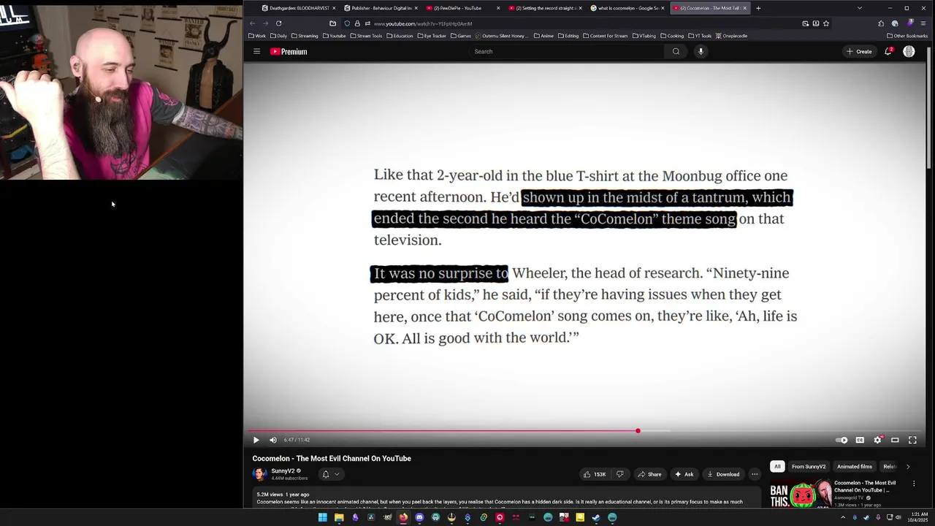Image resolution: width=935 pixels, height=526 pixels.
Task: Open YouTube notifications bell
Action: pos(888,51)
